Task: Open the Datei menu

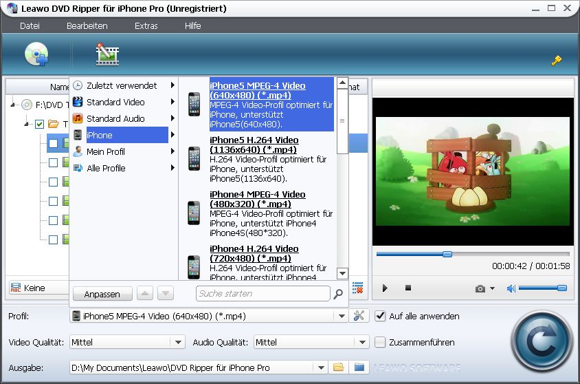Action: [x=30, y=26]
